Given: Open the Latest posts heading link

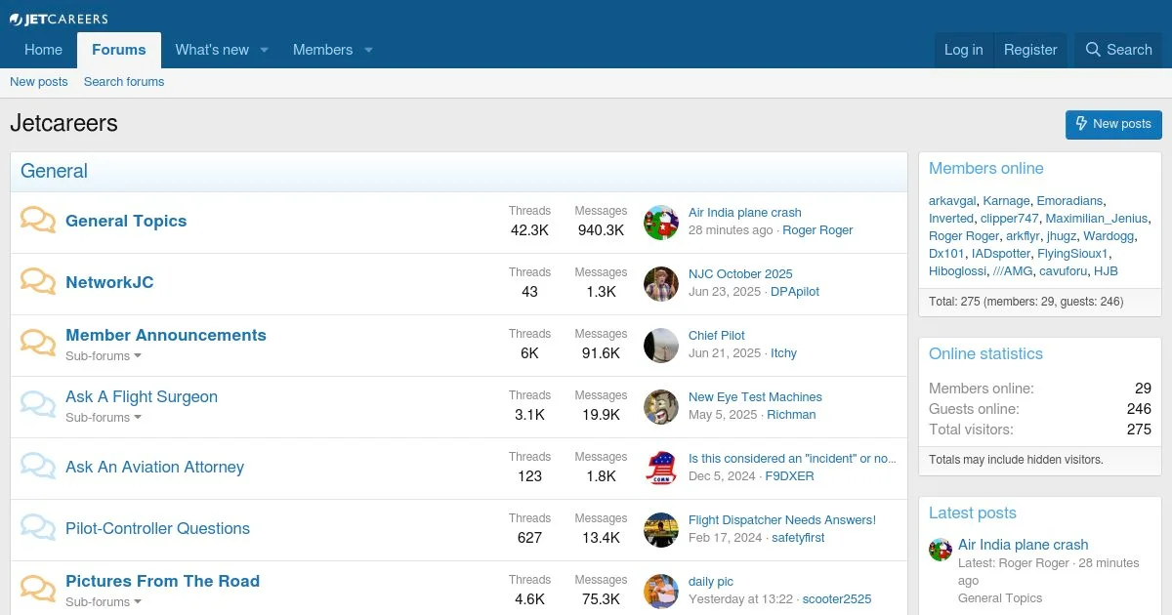Looking at the screenshot, I should (972, 512).
